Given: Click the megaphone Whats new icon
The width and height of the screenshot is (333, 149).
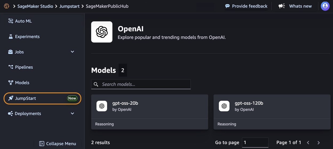Looking at the screenshot, I should point(282,6).
